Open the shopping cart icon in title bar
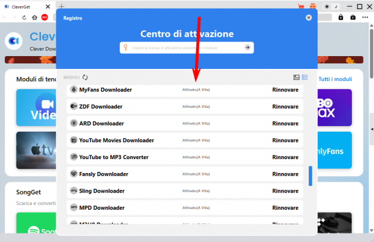Screen dimensions: 374x242 pyautogui.click(x=301, y=6)
